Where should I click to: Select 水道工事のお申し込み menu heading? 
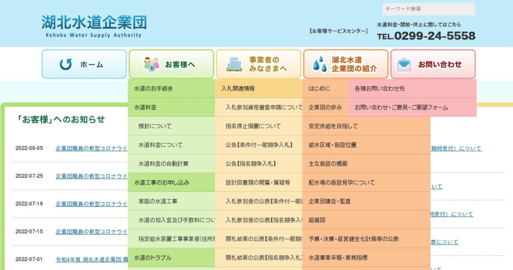171,183
